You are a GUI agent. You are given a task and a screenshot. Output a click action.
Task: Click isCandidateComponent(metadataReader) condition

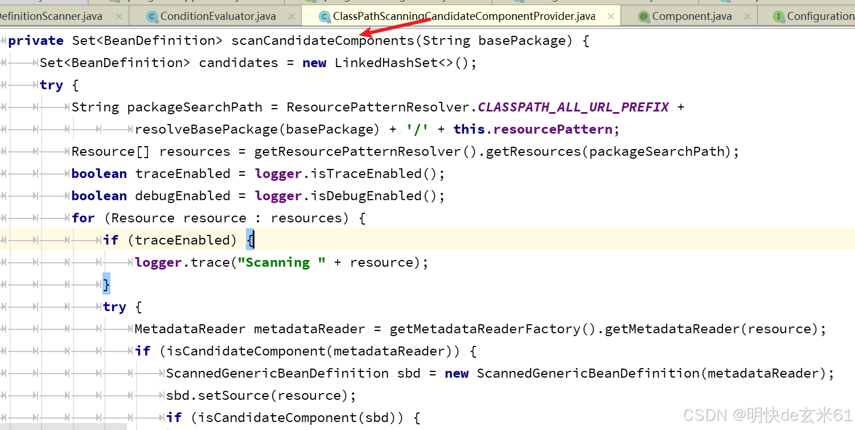[310, 351]
